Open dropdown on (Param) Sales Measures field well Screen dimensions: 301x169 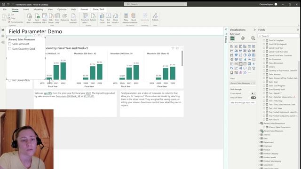(252, 83)
